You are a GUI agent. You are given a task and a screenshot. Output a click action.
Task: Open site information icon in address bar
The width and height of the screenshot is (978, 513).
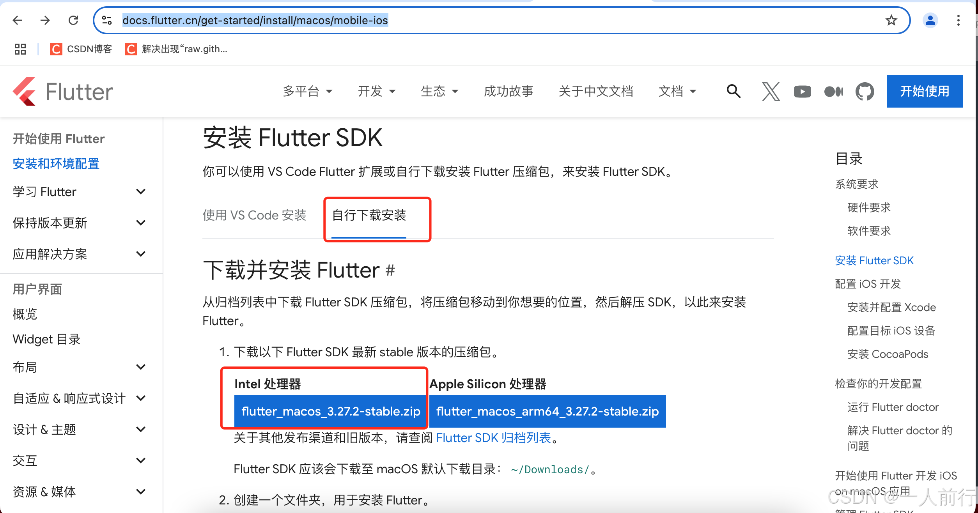107,20
